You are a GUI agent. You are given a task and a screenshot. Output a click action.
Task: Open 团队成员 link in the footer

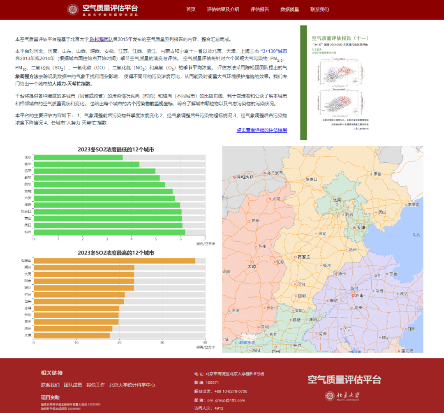click(x=73, y=385)
